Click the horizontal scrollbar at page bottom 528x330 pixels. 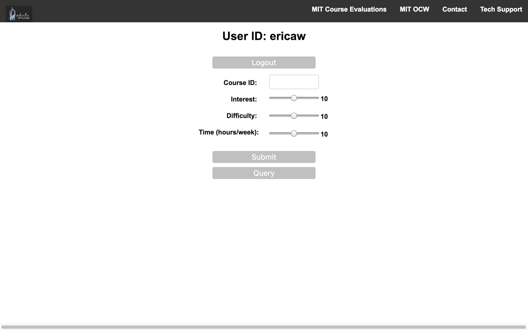pyautogui.click(x=263, y=327)
